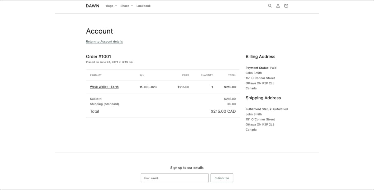Click the Subscribe button
Screen dimensions: 374x190
coord(222,178)
